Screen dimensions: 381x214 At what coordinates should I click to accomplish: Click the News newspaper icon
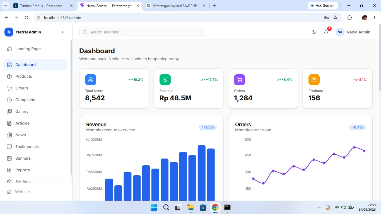click(x=9, y=135)
